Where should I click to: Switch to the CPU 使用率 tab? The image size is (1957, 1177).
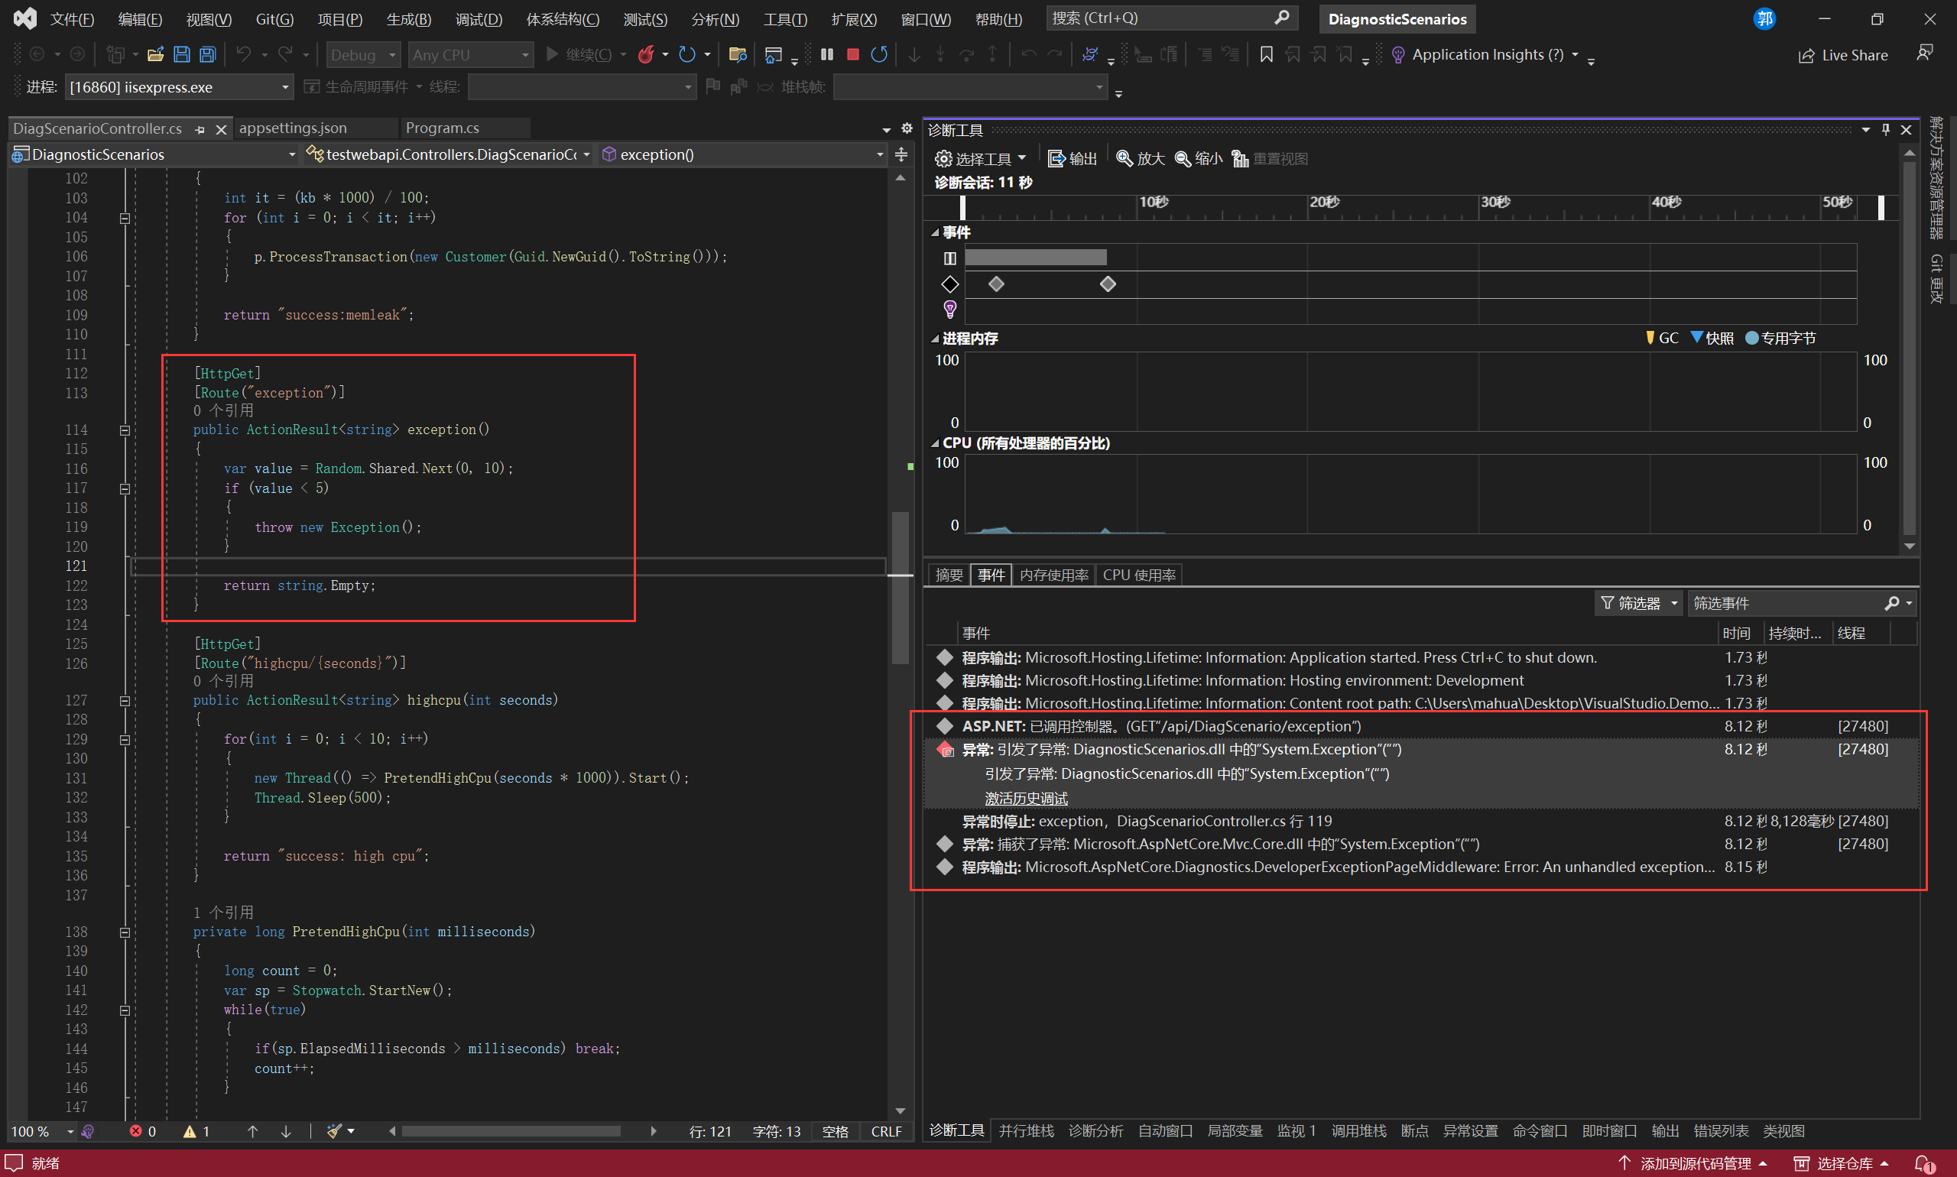click(x=1138, y=575)
